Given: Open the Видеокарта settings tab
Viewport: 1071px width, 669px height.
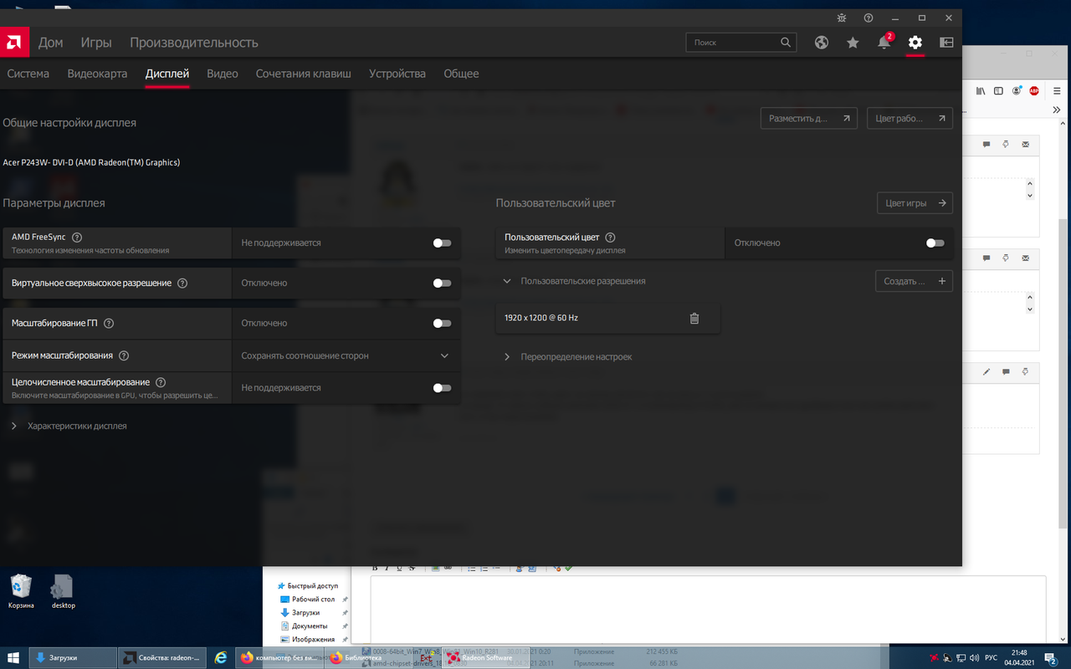Looking at the screenshot, I should click(97, 74).
